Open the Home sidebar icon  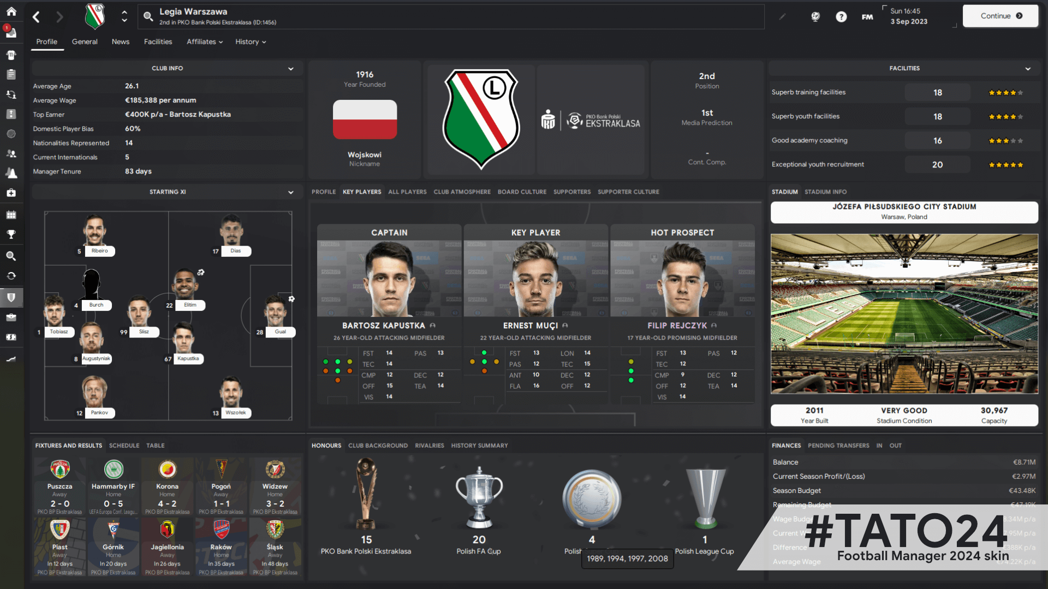(11, 11)
